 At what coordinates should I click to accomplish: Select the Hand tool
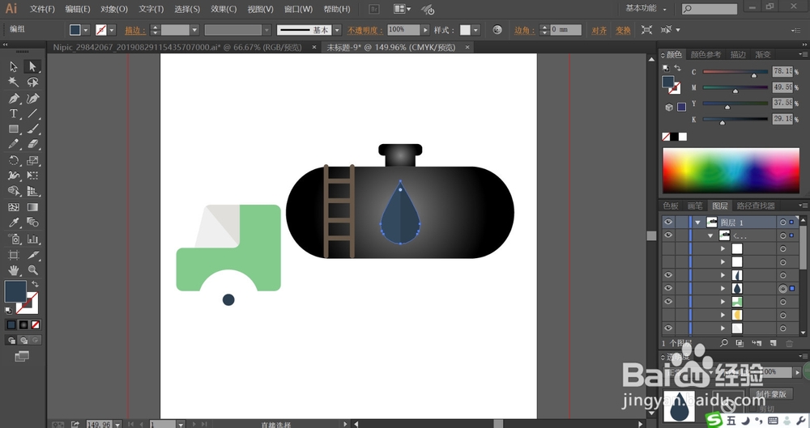tap(14, 270)
